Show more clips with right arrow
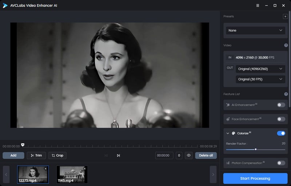This screenshot has height=186, width=291. [213, 174]
